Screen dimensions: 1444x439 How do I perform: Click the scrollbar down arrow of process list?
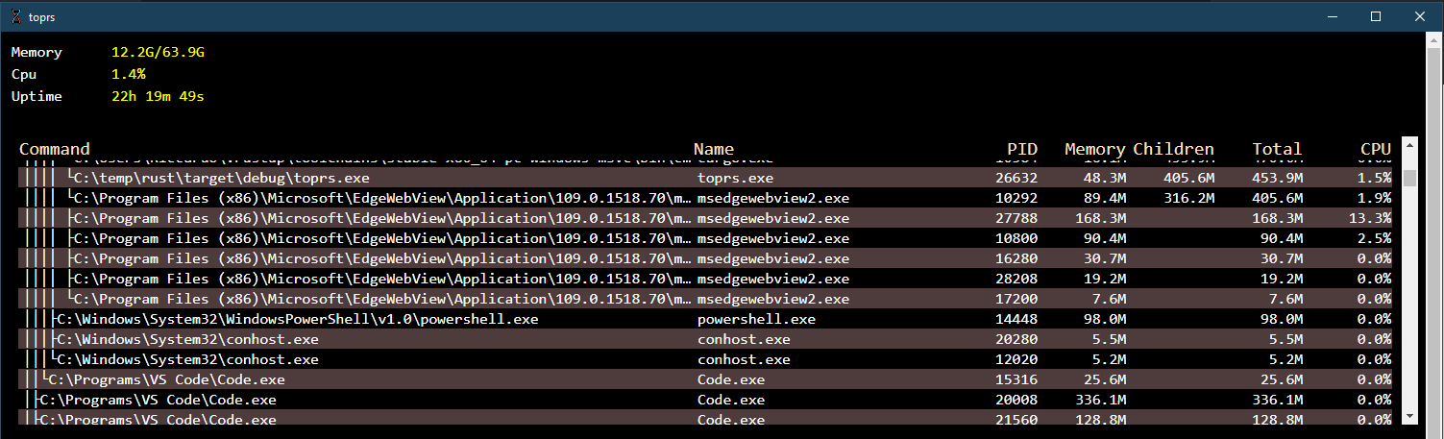pyautogui.click(x=1409, y=415)
